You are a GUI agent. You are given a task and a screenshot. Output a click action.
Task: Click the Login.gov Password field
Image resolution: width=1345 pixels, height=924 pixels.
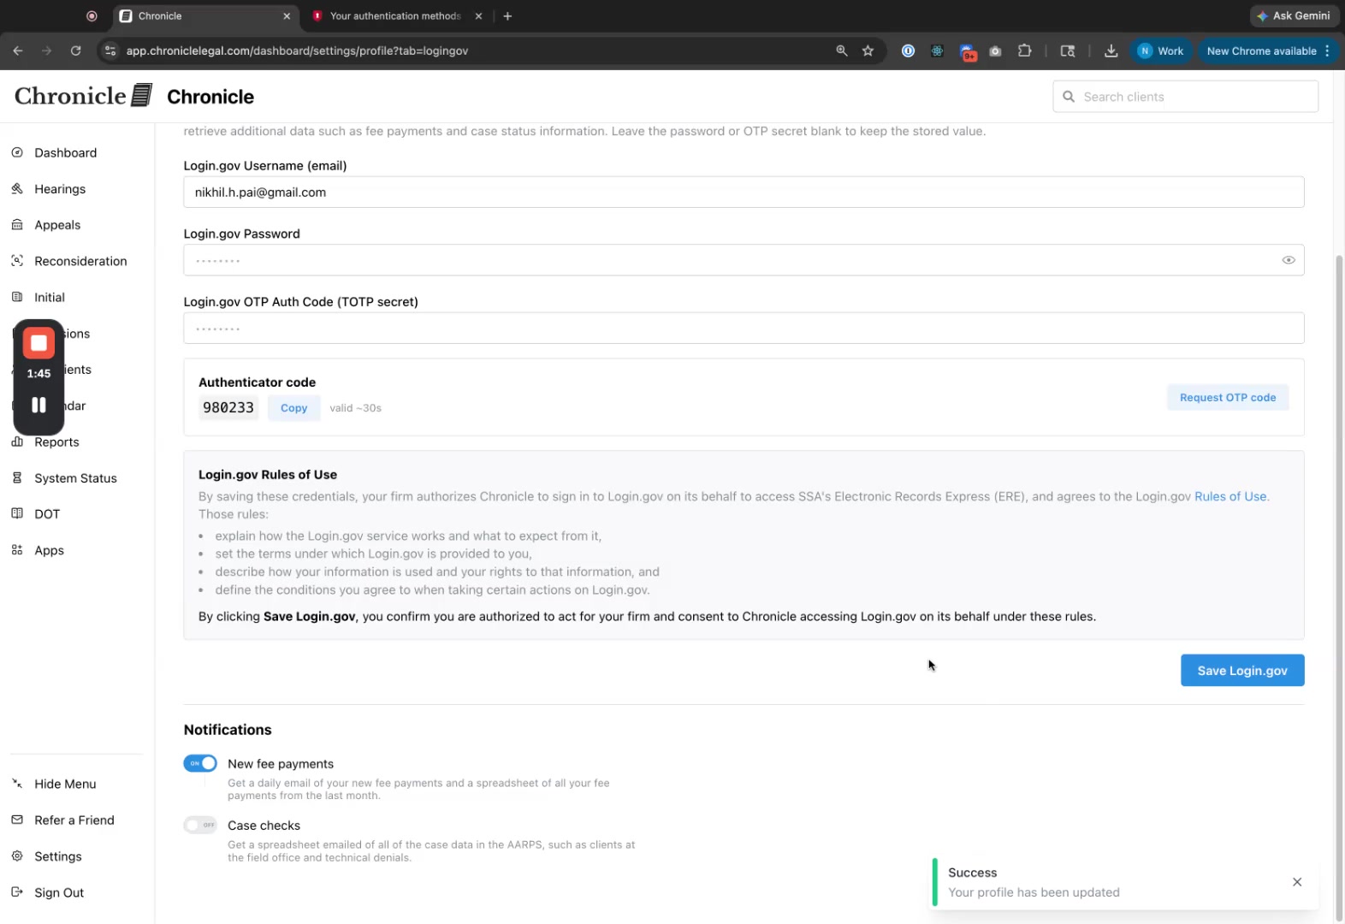click(x=744, y=260)
